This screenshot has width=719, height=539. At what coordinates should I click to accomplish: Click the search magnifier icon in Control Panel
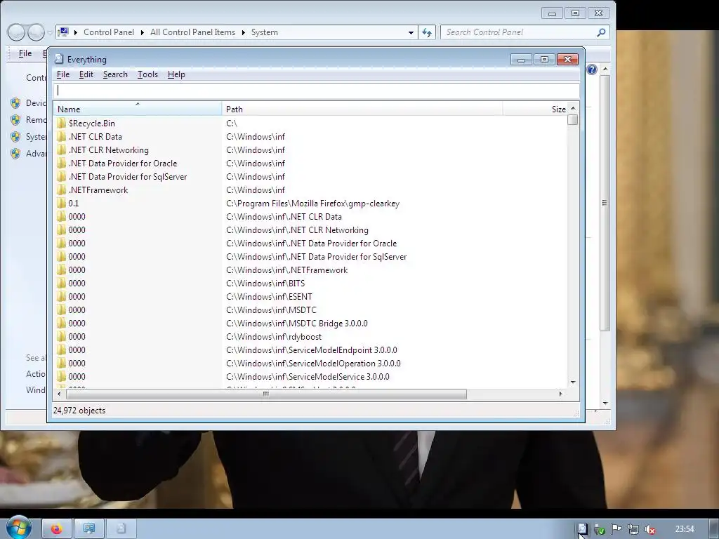(x=602, y=32)
